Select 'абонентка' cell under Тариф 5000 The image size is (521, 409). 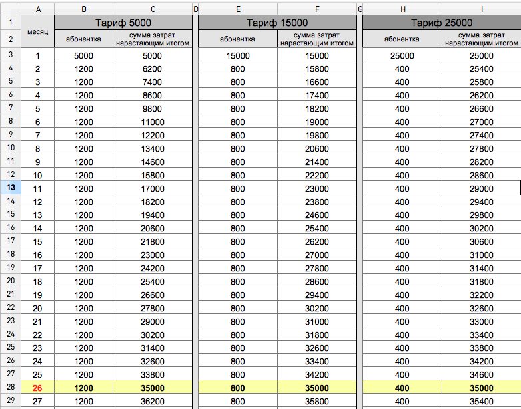83,39
